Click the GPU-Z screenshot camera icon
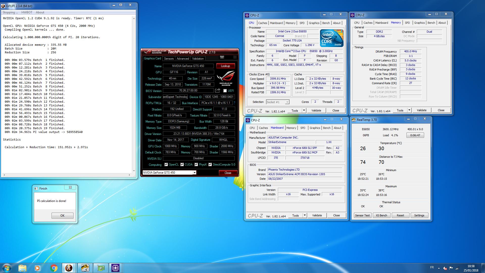The width and height of the screenshot is (485, 273). [222, 57]
